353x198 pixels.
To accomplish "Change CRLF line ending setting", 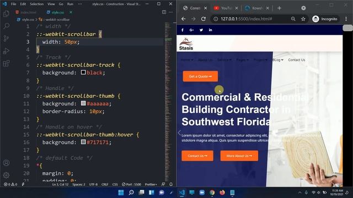I will 105,184.
